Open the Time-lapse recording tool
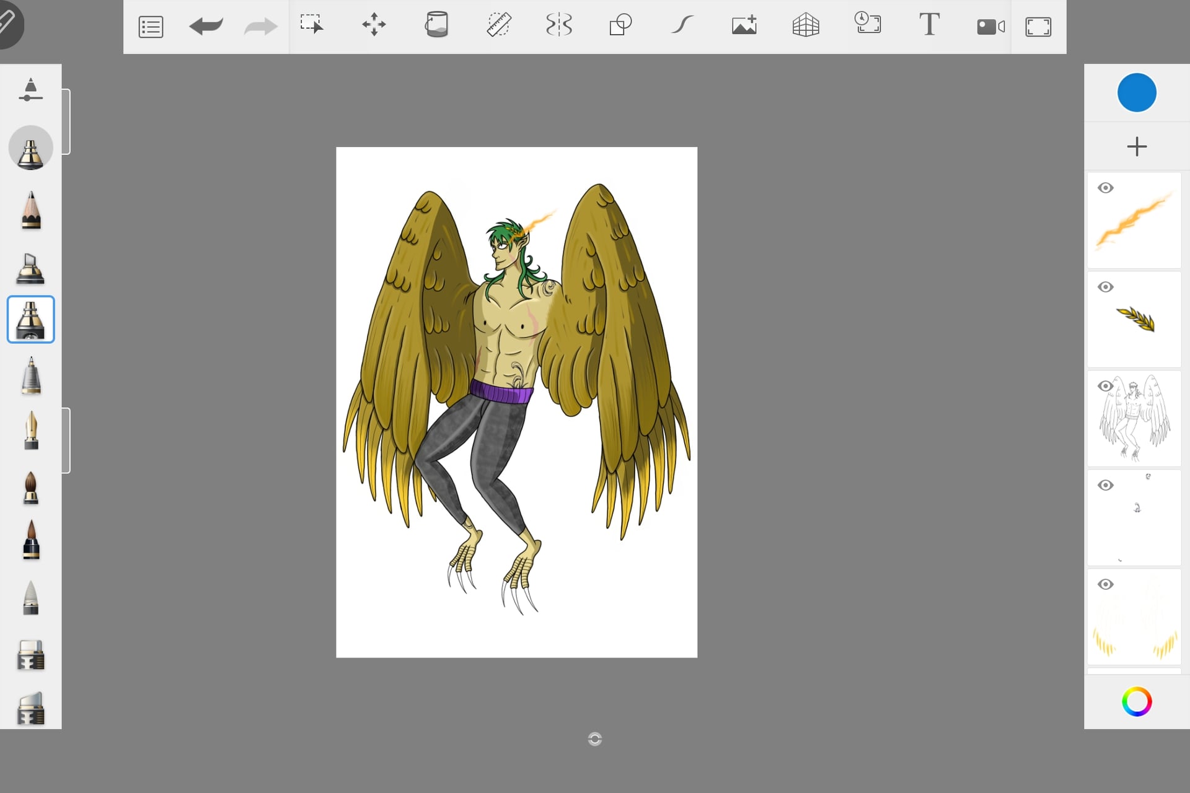Screen dimensions: 1190x793 [x=868, y=23]
